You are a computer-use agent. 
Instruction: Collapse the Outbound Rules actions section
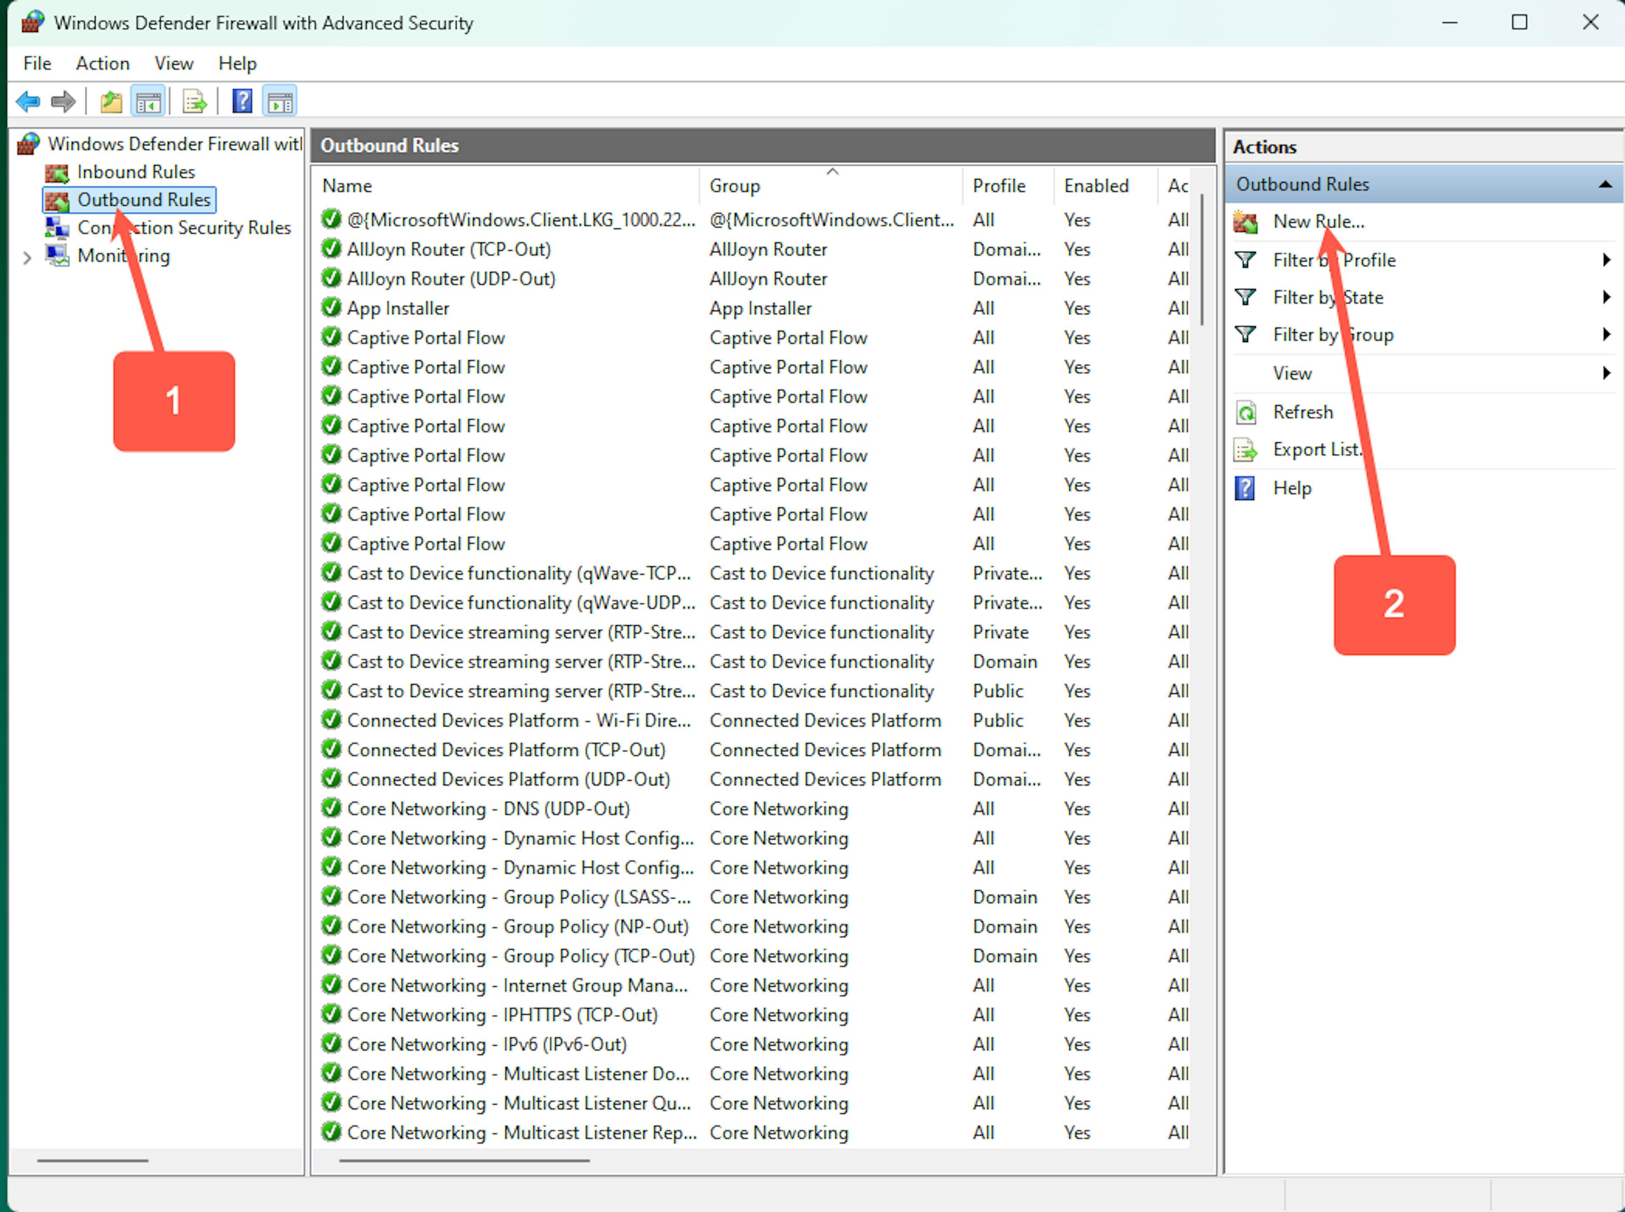[1604, 184]
